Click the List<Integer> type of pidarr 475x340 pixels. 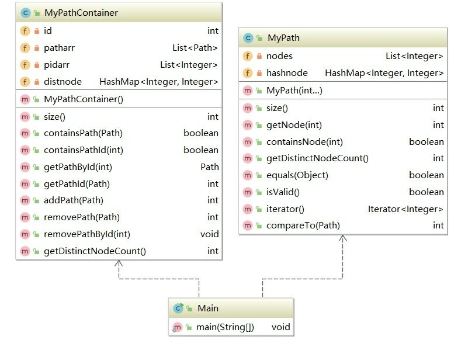(189, 65)
